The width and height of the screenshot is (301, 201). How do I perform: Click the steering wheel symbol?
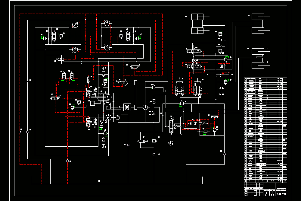pyautogui.click(x=171, y=143)
